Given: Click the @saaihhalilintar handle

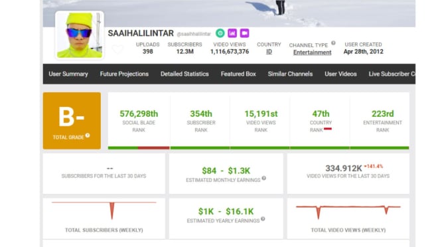Looking at the screenshot, I should tap(194, 34).
